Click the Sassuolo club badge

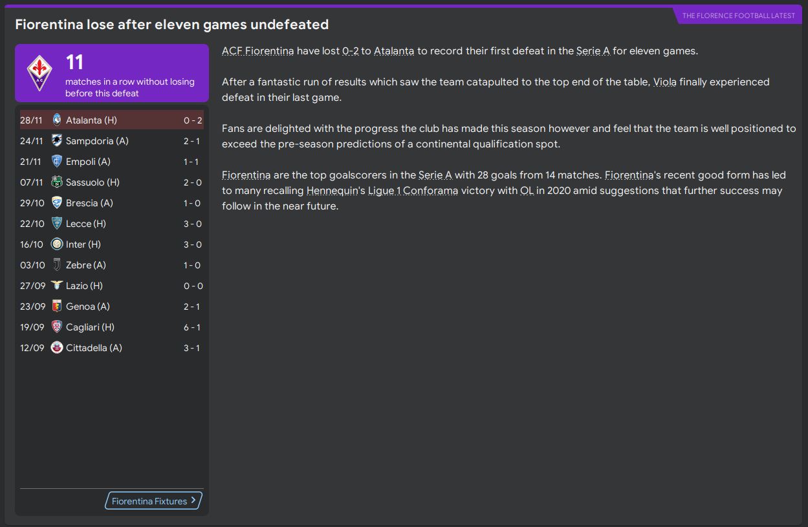(57, 182)
